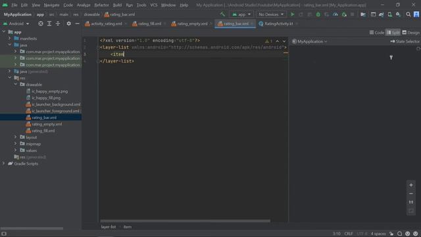This screenshot has width=421, height=237.
Task: Click Sync Project with Gradle Files icon
Action: (382, 14)
